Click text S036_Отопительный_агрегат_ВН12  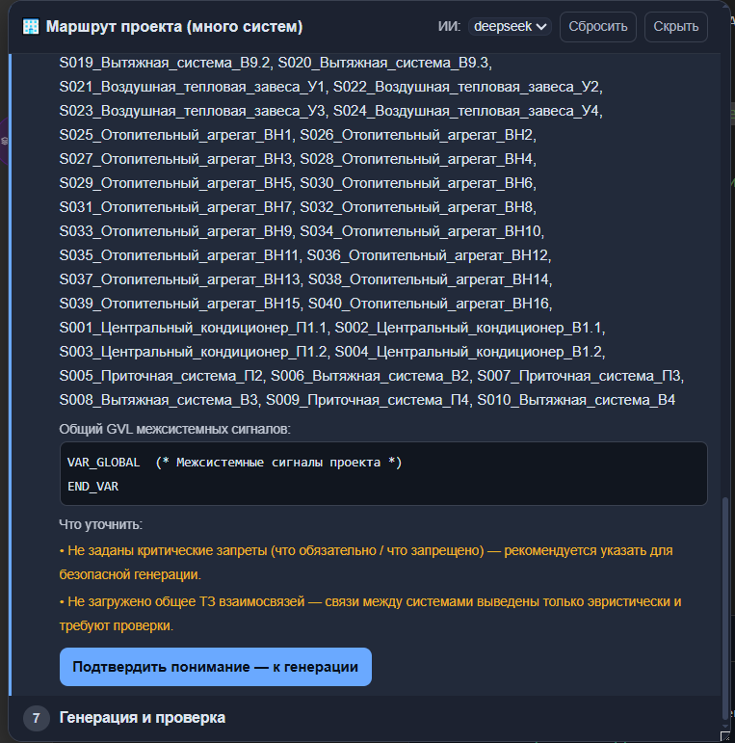point(428,255)
